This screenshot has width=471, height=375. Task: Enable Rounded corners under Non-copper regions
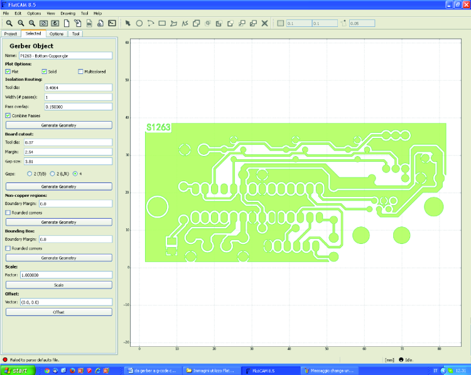(8, 213)
